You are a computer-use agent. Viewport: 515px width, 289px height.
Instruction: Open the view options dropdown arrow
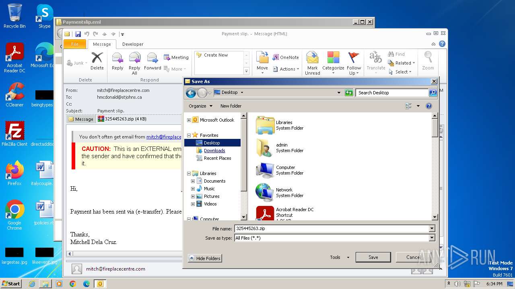click(x=418, y=106)
